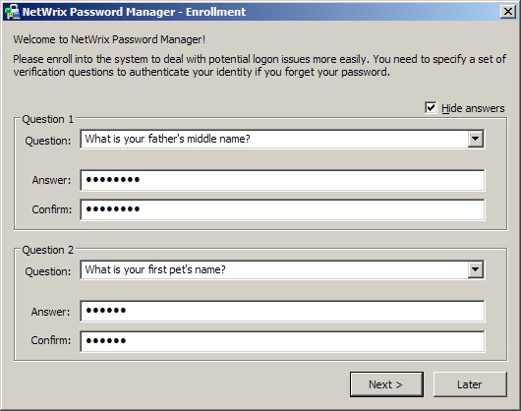Screen dimensions: 521x411
Task: Postpone enrollment with the Later button
Action: coord(470,384)
